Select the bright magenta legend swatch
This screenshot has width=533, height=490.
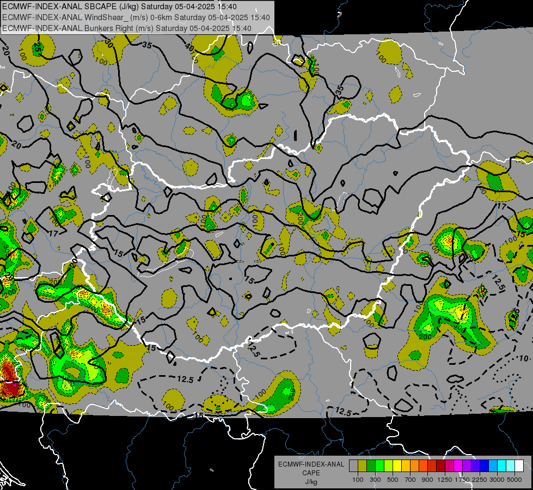click(458, 466)
